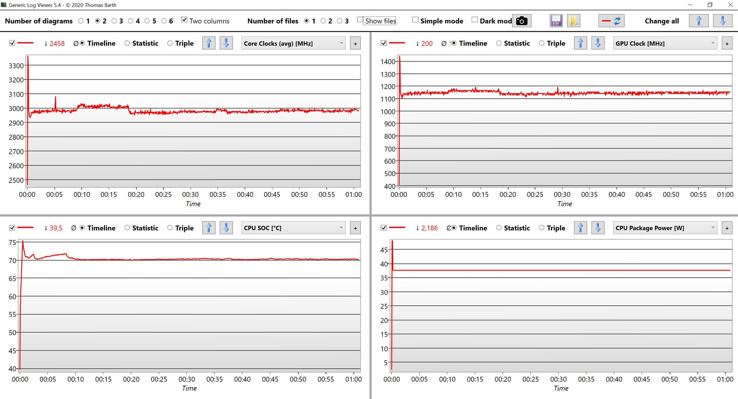The image size is (738, 399).
Task: Switch GPU Clock panel to Triple view
Action: 542,43
